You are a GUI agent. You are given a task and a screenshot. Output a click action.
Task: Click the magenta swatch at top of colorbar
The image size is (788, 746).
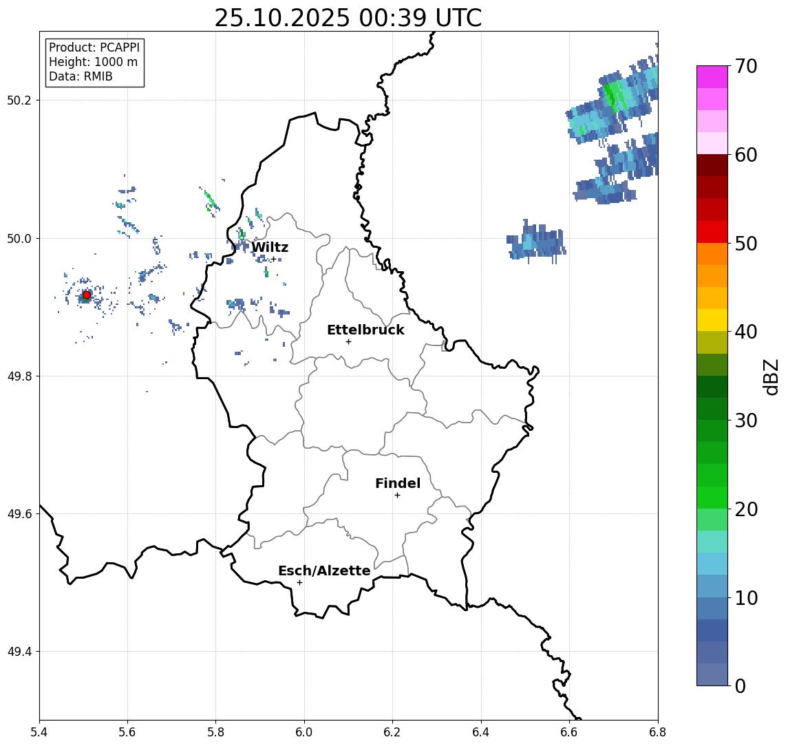(712, 77)
